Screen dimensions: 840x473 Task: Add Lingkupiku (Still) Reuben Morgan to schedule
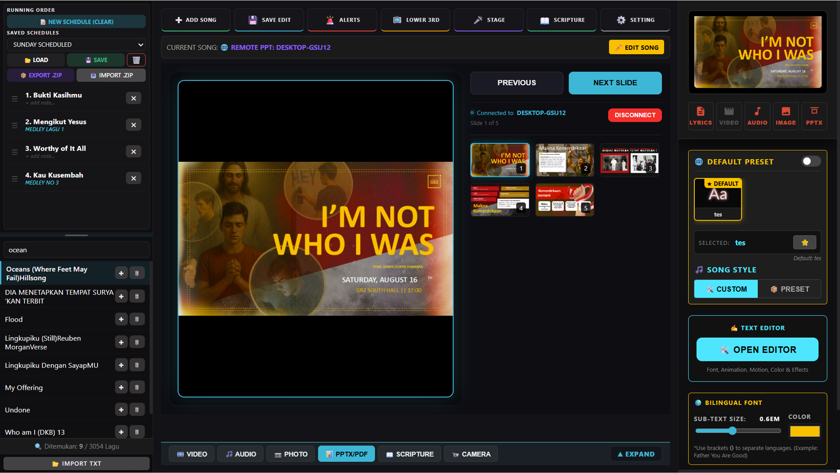121,342
